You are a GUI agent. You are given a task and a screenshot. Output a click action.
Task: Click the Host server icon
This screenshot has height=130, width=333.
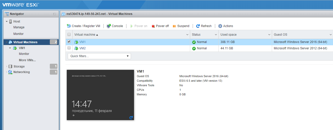(10, 21)
